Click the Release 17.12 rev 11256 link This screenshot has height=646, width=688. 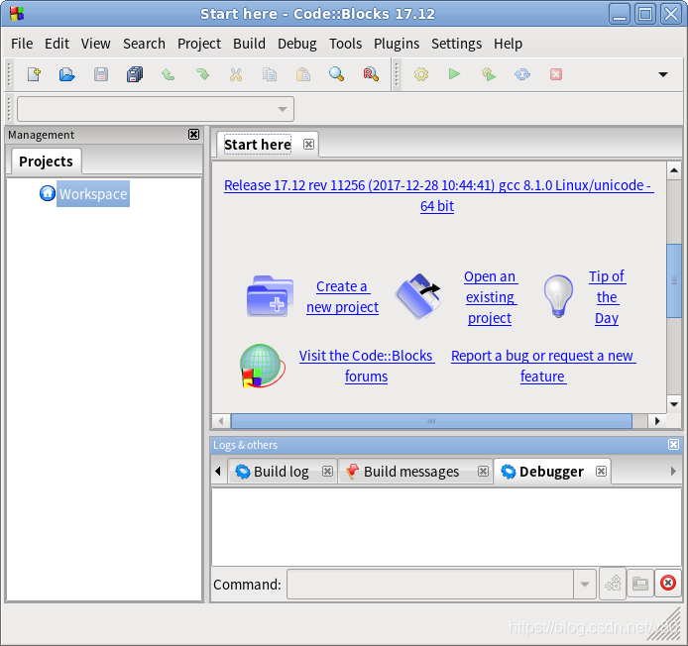point(438,195)
